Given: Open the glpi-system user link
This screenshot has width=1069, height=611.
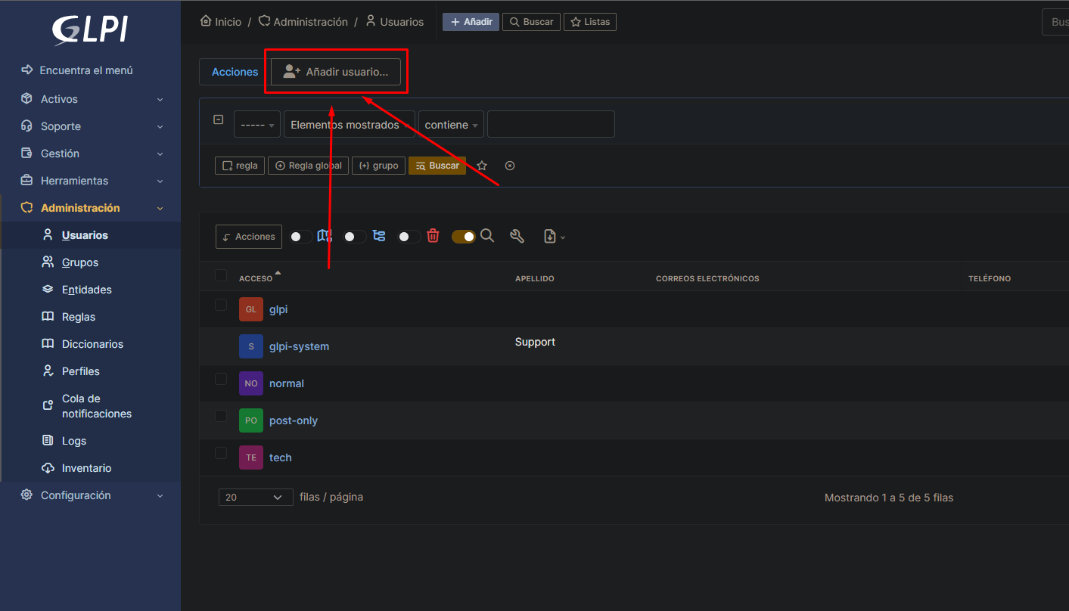Looking at the screenshot, I should [x=299, y=346].
